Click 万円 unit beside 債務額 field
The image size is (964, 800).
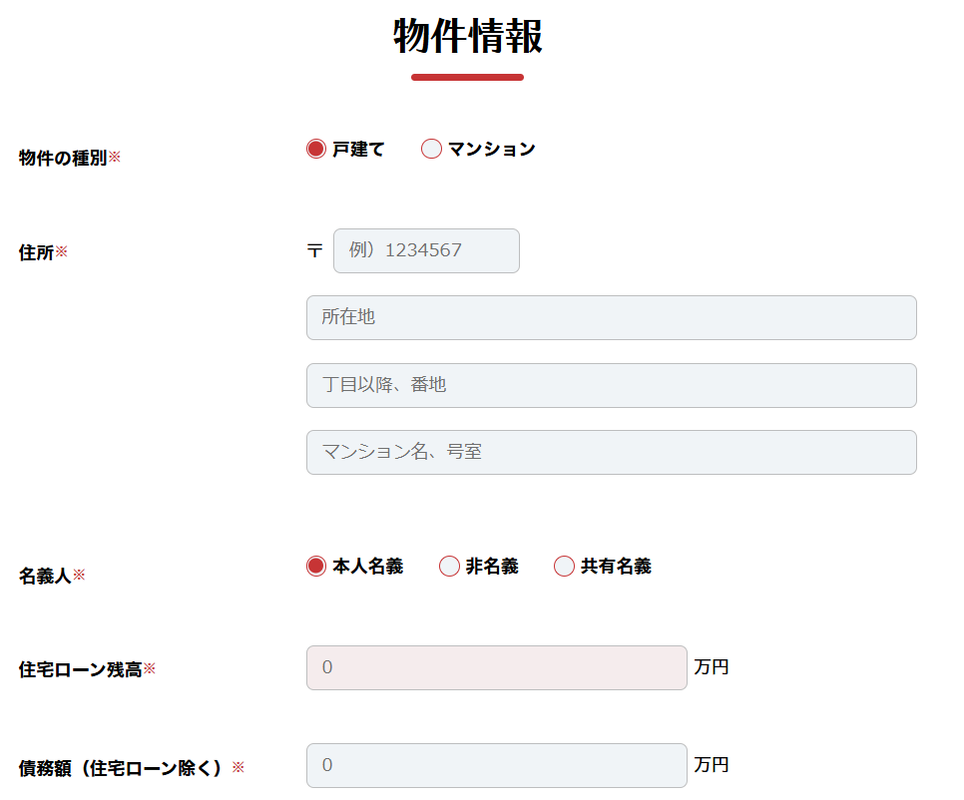tap(712, 765)
